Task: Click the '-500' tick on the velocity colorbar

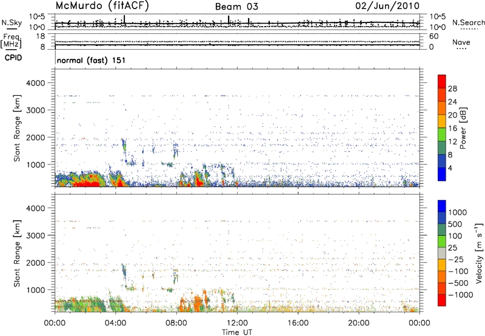Action: coord(458,283)
